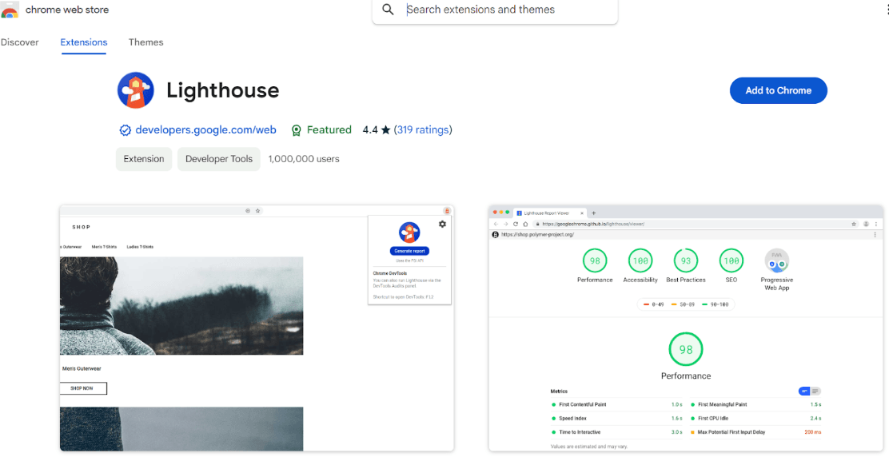
Task: Click the Chrome Web Store logo icon
Action: 10,10
